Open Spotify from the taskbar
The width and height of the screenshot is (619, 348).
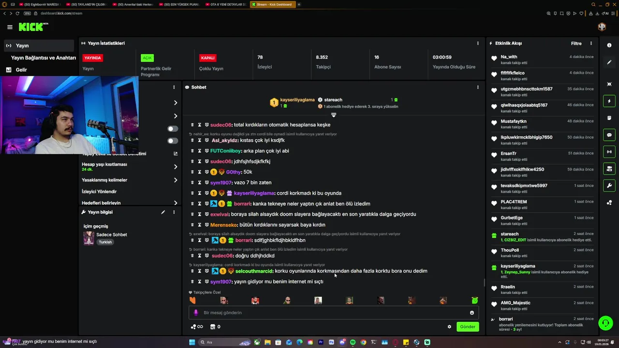353,342
